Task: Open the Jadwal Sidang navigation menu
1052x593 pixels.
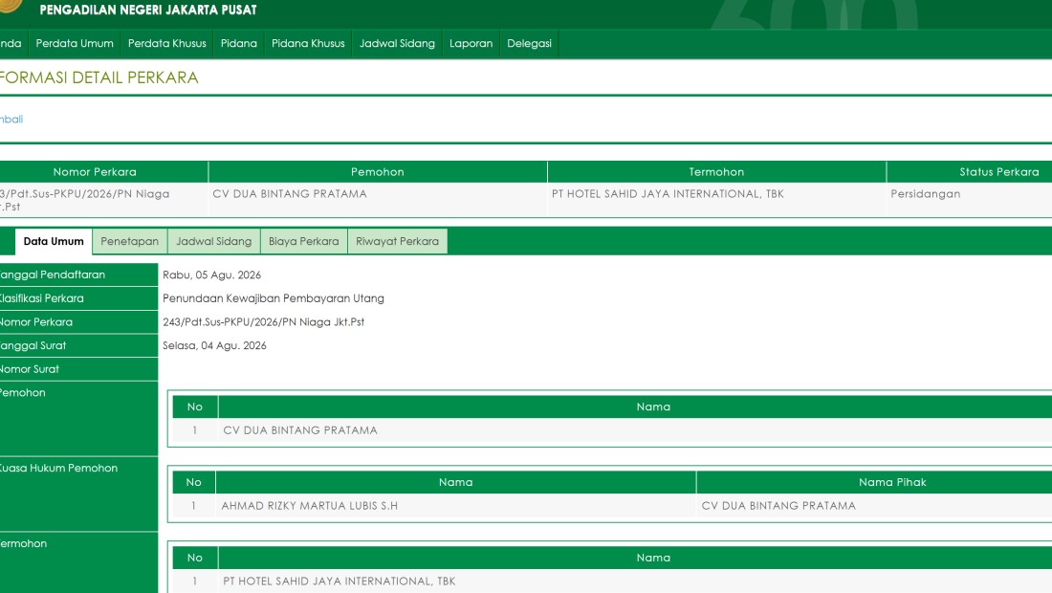Action: click(397, 44)
